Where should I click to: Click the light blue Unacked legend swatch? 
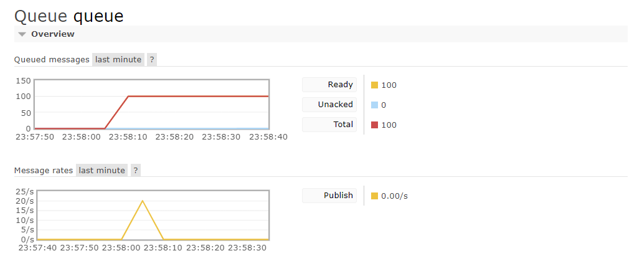[374, 105]
